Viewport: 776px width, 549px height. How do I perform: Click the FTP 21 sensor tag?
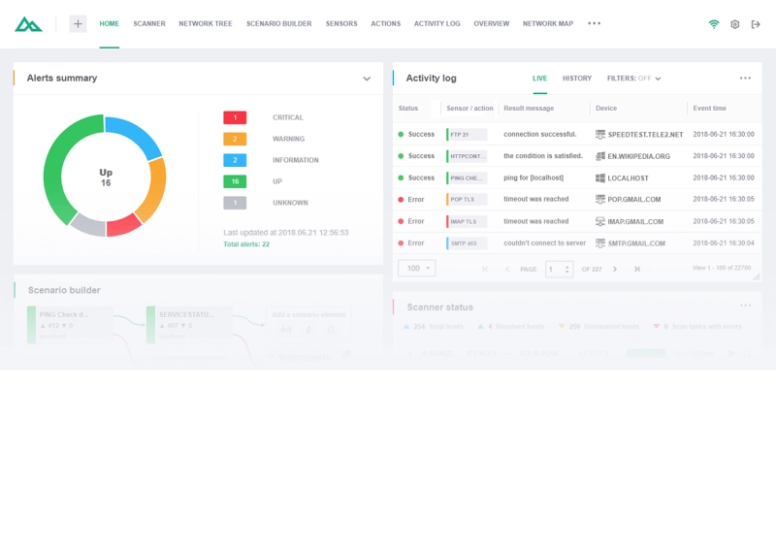466,135
